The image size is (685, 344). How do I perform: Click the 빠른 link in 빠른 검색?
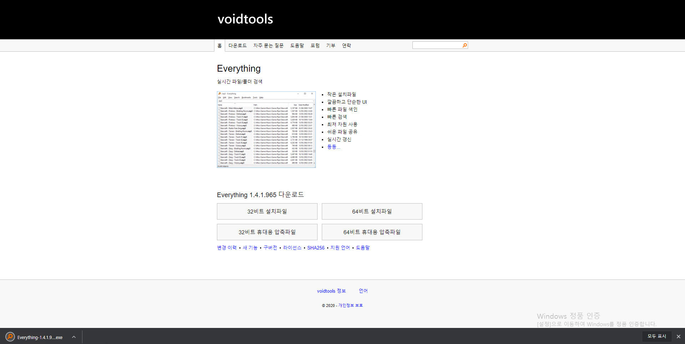click(x=331, y=117)
